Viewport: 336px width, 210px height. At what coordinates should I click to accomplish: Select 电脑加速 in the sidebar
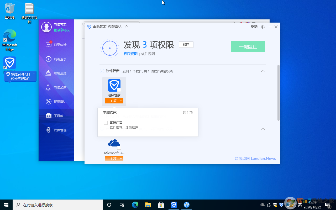click(x=56, y=87)
